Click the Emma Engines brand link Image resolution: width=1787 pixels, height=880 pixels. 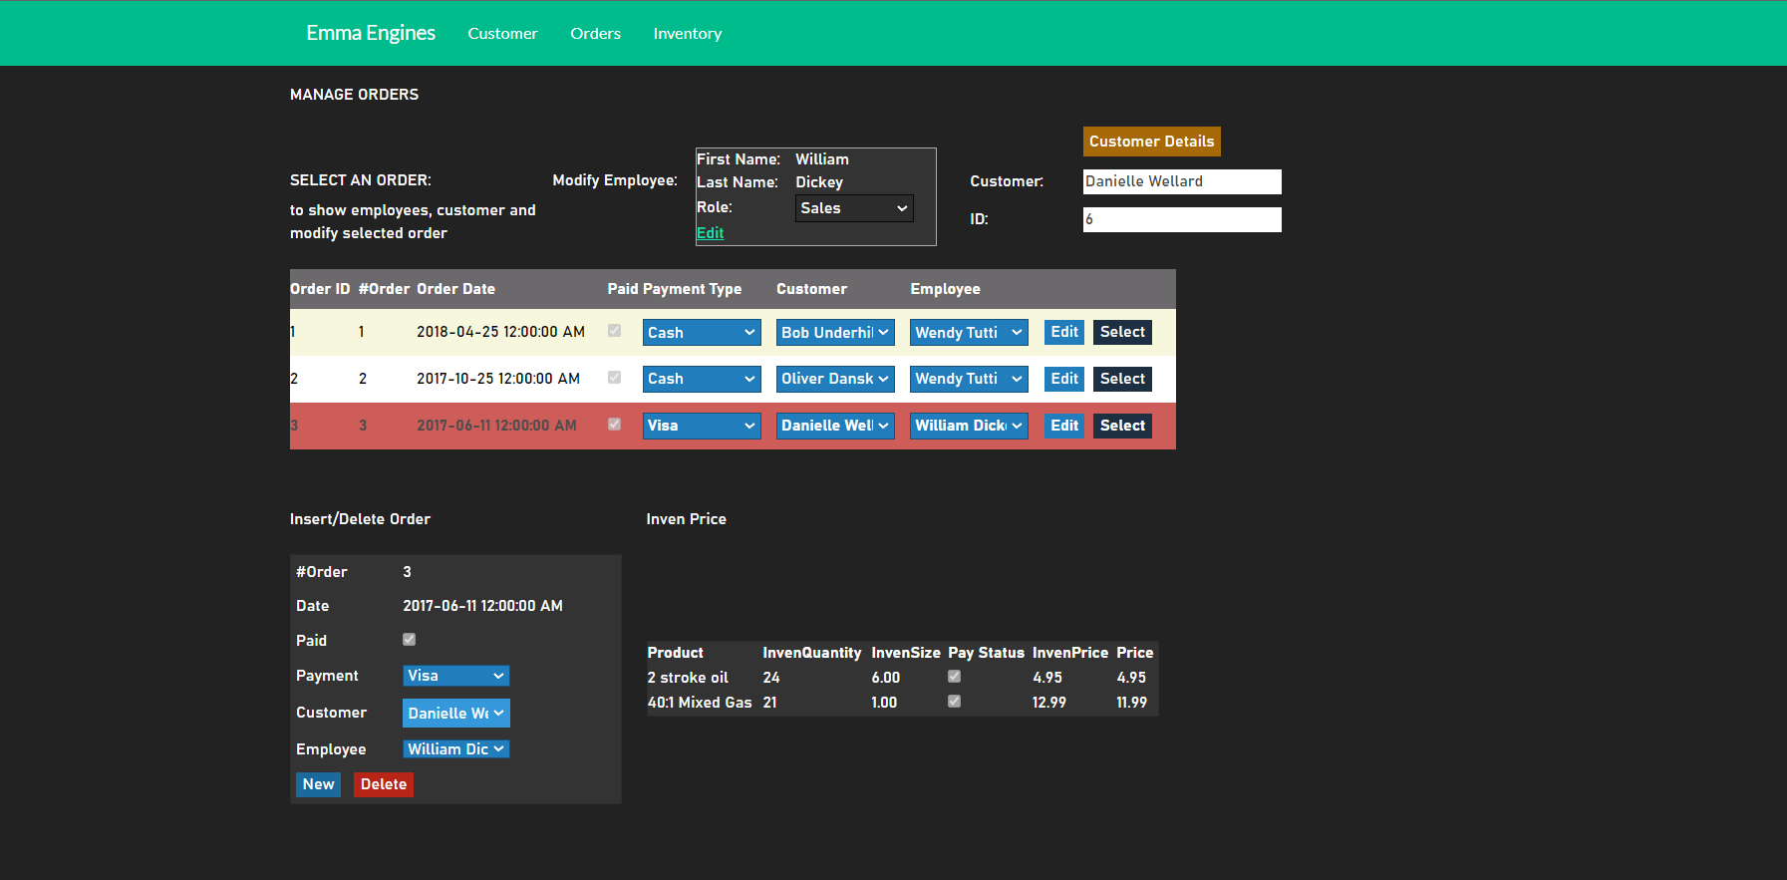371,33
